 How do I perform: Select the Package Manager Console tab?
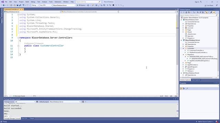pyautogui.click(x=12, y=119)
